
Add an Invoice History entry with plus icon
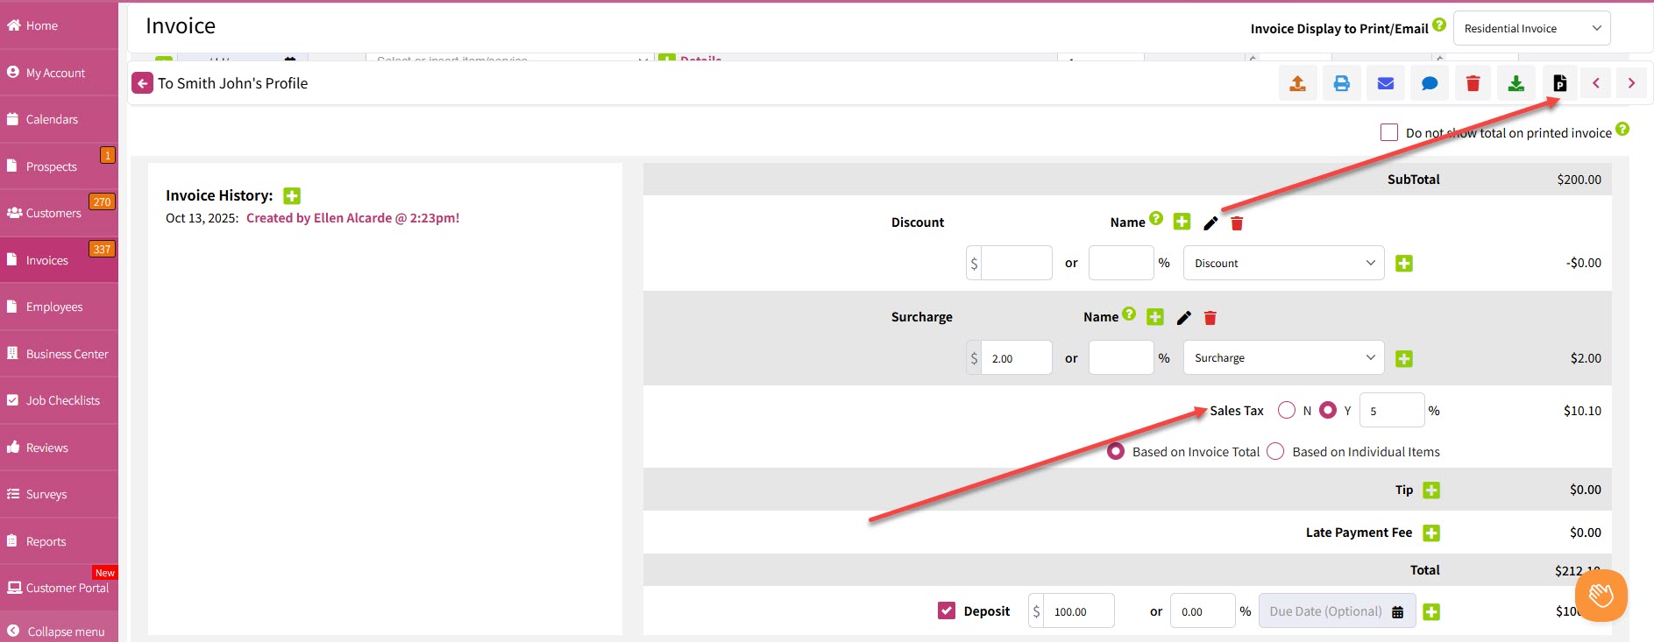[x=292, y=195]
